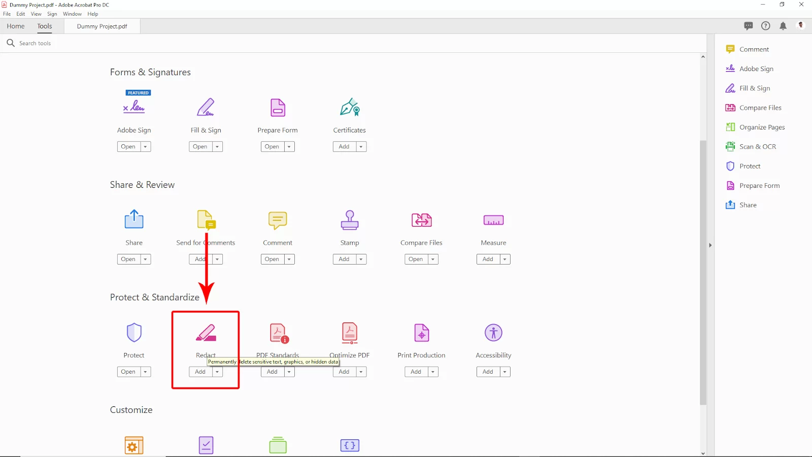
Task: Open the dropdown arrow beside Stamp Add
Action: [361, 259]
